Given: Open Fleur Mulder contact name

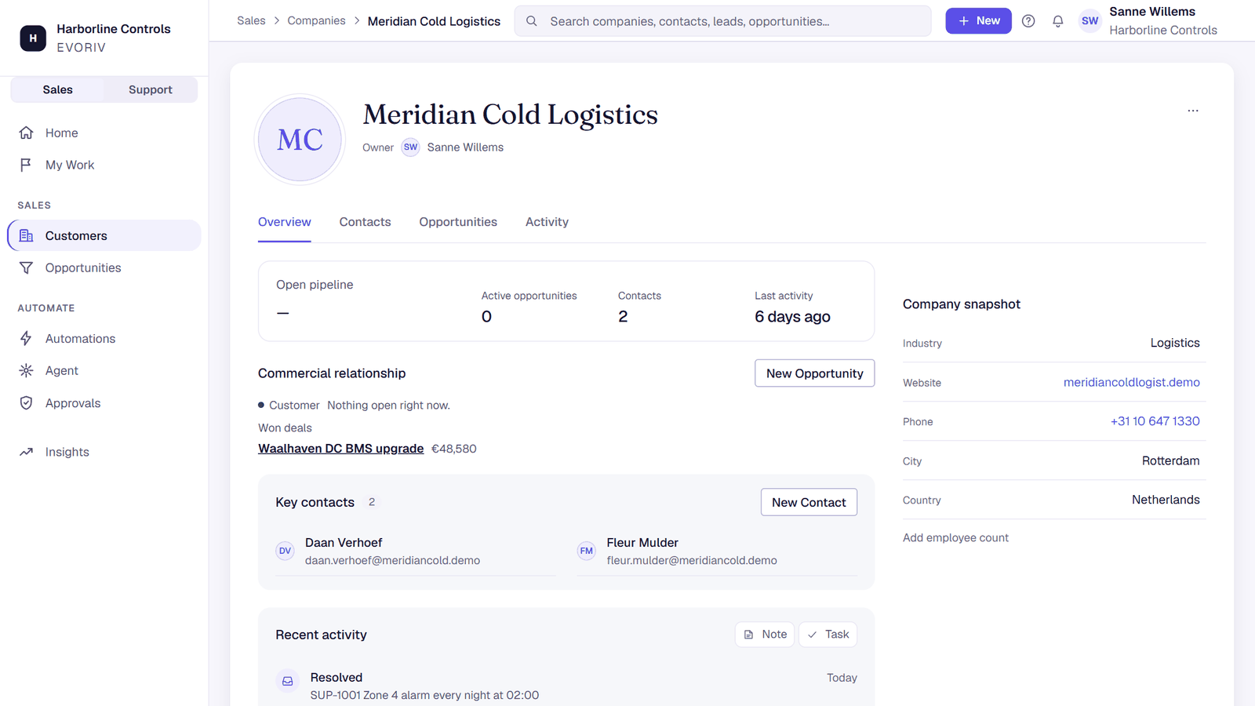Looking at the screenshot, I should coord(642,543).
